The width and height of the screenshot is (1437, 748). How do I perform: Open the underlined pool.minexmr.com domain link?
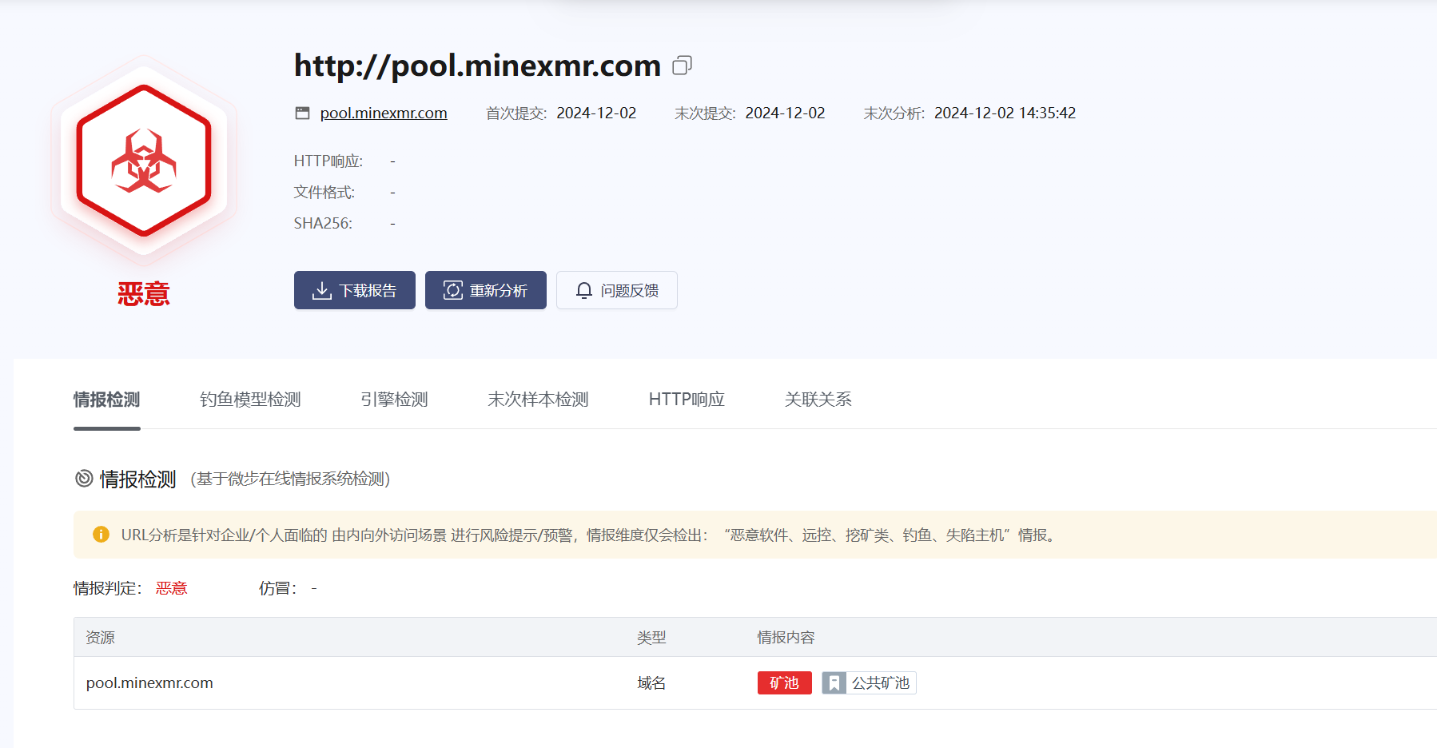click(x=384, y=113)
